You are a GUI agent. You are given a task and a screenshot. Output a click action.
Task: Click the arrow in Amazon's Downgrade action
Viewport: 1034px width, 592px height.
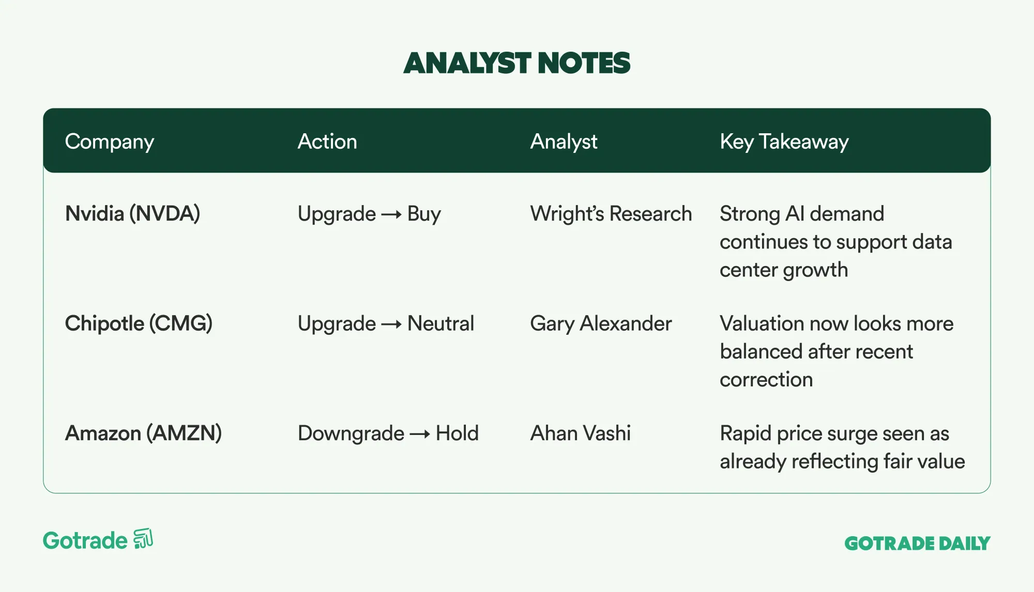click(x=420, y=434)
